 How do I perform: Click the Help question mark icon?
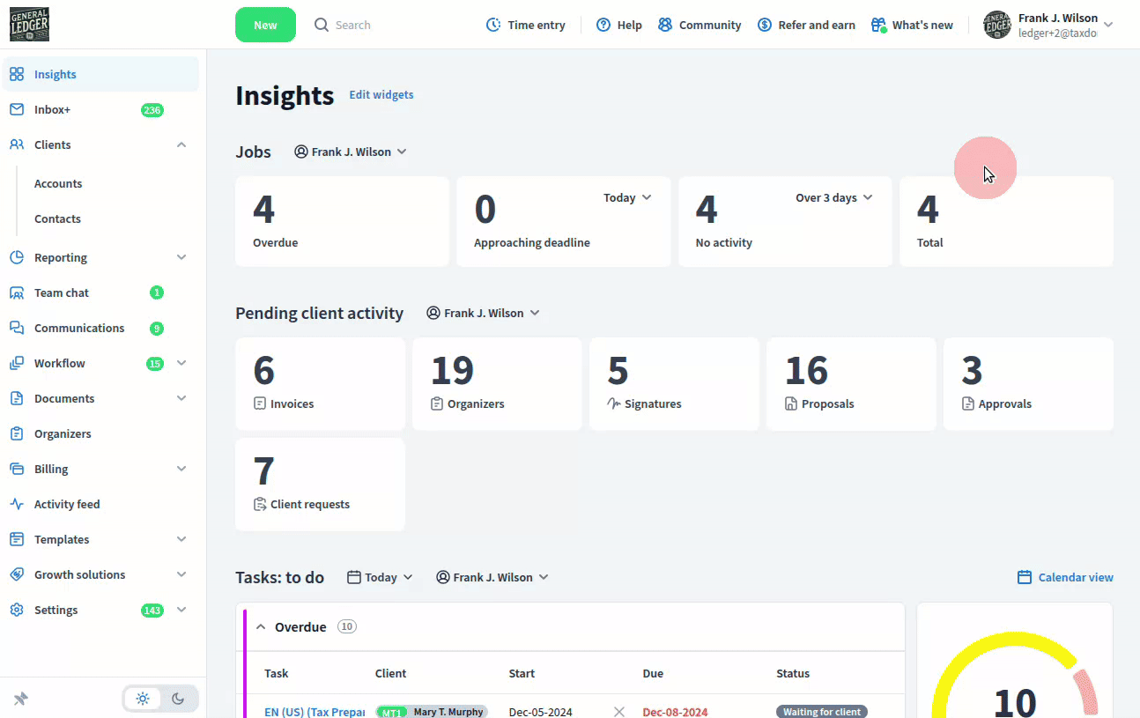click(603, 25)
